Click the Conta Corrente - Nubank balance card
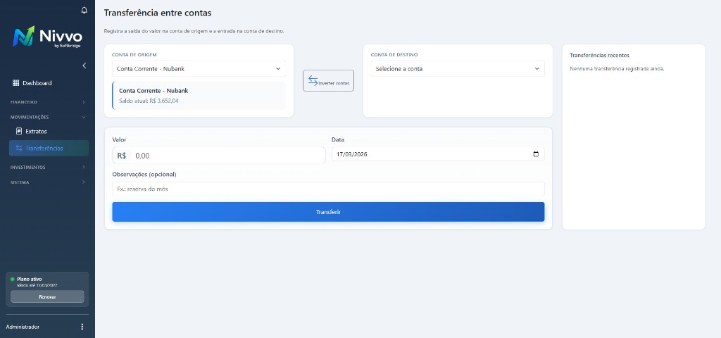 [199, 96]
